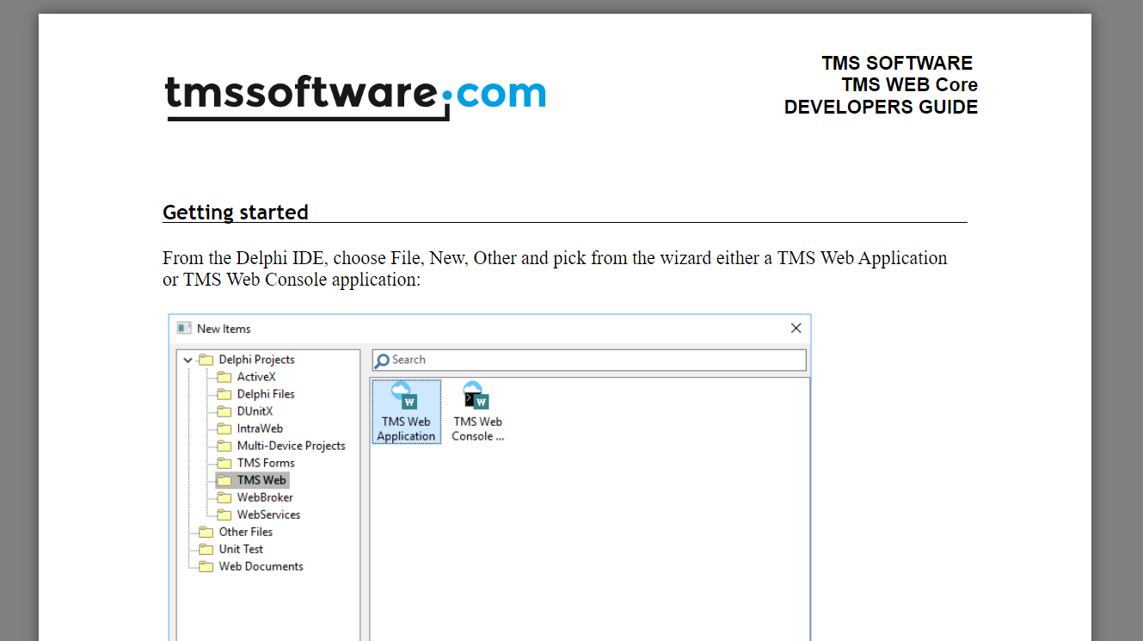Select the Web Documents tree item
The width and height of the screenshot is (1143, 641).
[261, 566]
